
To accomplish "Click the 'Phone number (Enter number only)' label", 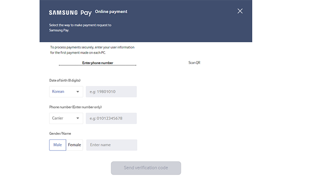I will 75,107.
